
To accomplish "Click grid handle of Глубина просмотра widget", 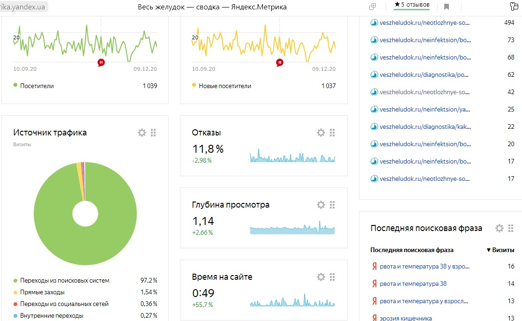I will (332, 205).
